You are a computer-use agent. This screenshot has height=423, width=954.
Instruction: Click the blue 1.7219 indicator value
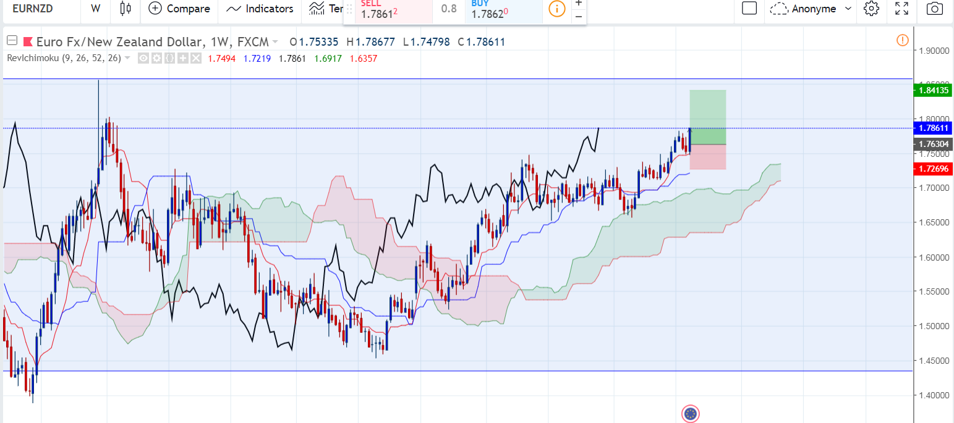coord(256,58)
